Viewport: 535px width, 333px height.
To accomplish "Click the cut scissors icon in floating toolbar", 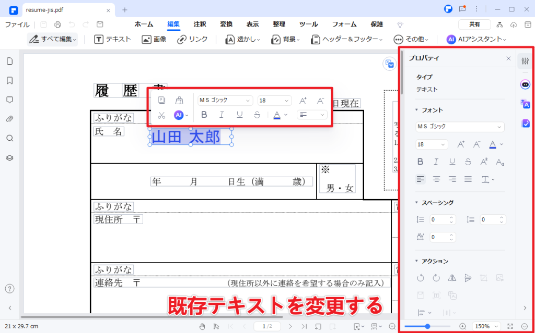I will pos(161,115).
